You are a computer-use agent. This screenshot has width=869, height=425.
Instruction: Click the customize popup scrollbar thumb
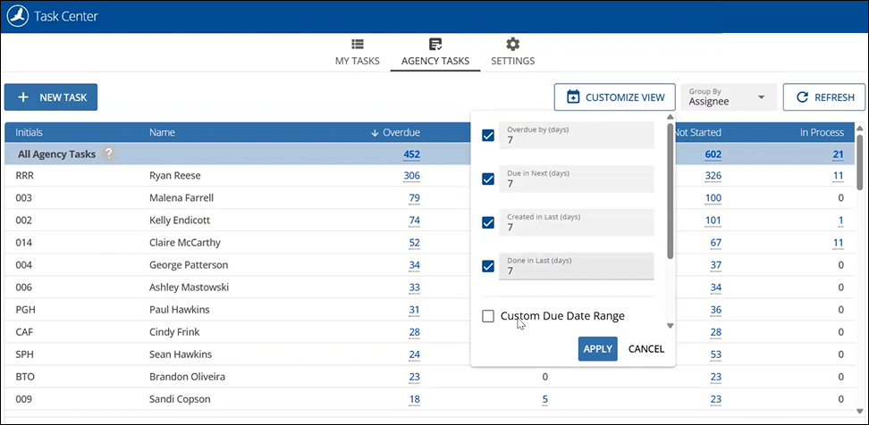point(670,191)
